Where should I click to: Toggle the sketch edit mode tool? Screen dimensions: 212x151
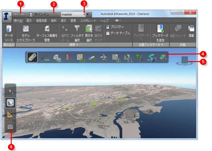10,103
